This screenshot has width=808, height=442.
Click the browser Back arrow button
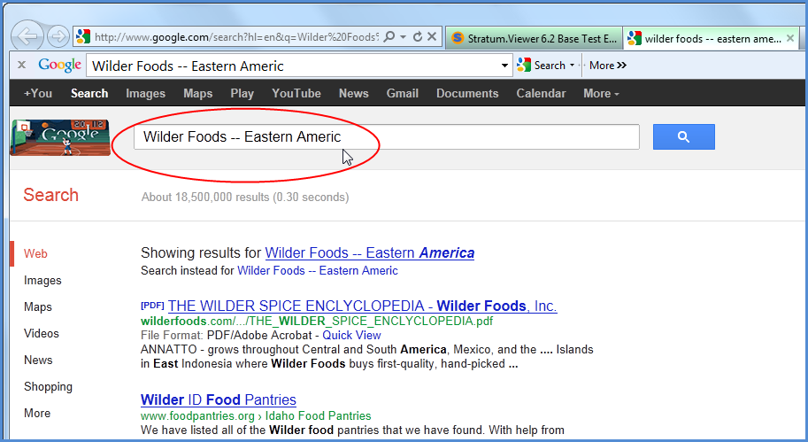click(x=28, y=36)
